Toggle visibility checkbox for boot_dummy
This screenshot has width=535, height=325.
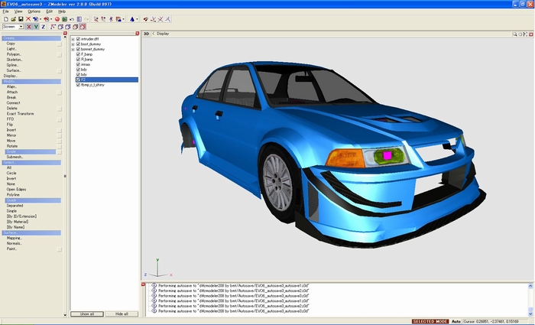coord(78,44)
